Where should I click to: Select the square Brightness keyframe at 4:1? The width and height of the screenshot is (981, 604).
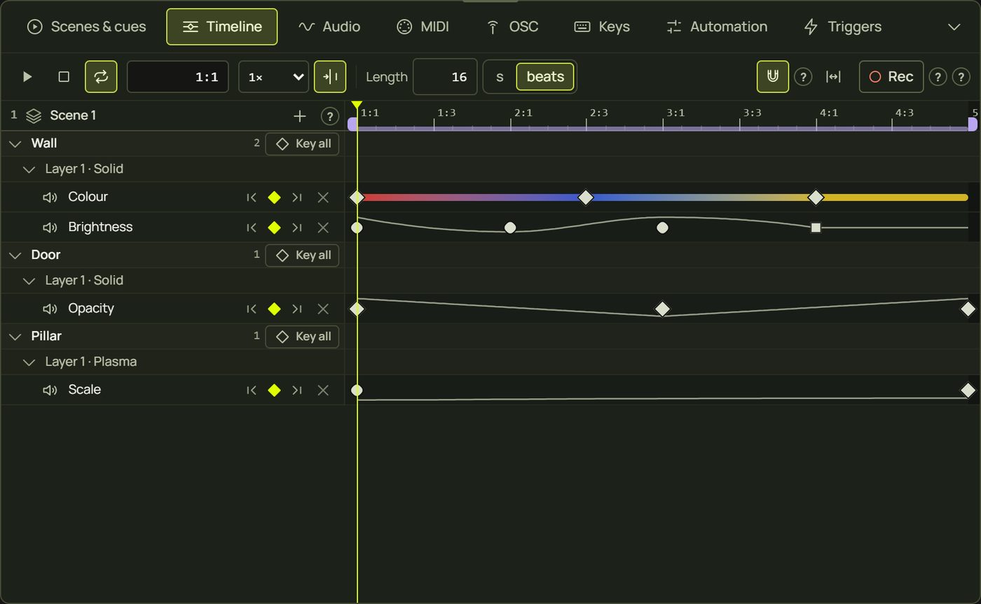pos(816,227)
